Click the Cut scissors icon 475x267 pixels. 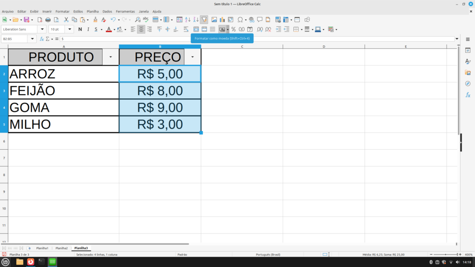click(x=66, y=19)
